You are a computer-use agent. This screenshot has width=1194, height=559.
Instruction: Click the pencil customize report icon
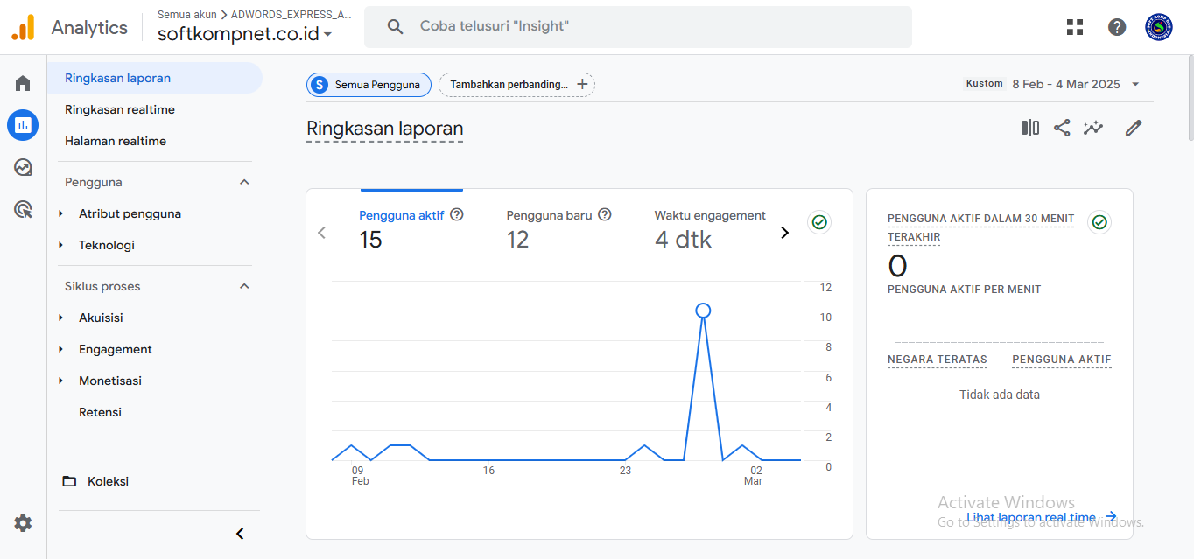[1134, 129]
